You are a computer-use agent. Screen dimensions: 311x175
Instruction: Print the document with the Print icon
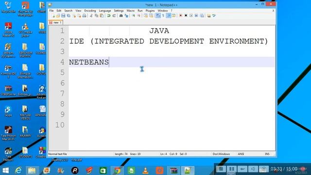point(84,16)
